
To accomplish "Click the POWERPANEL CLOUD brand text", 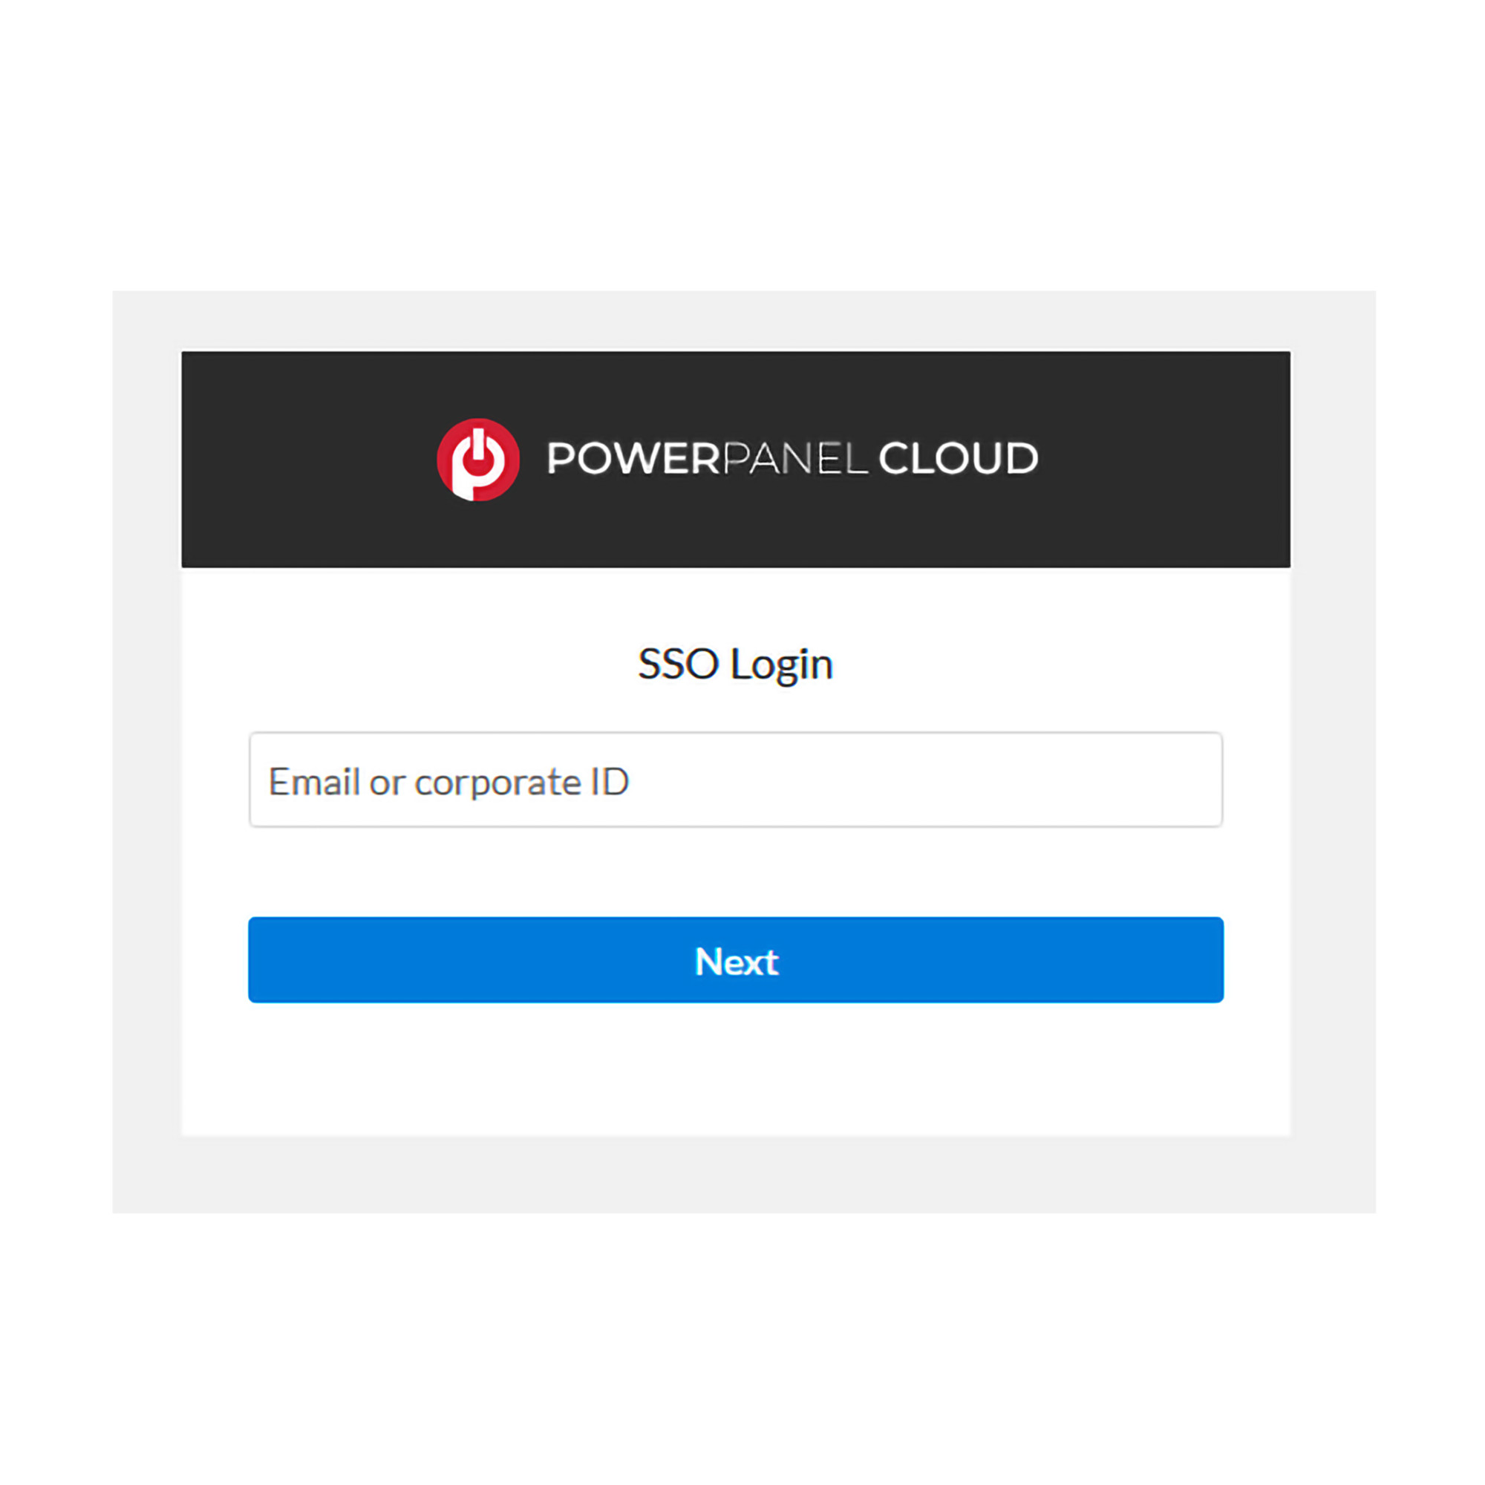I will coord(792,459).
